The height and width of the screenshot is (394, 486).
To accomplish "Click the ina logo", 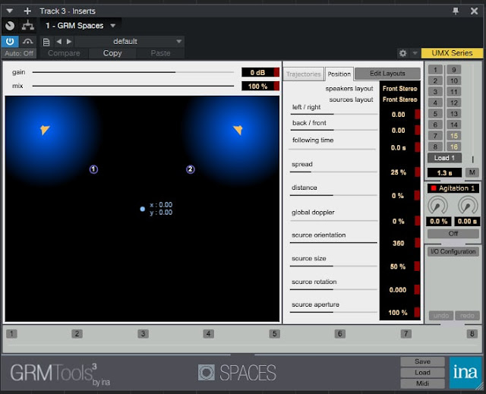I will click(465, 373).
